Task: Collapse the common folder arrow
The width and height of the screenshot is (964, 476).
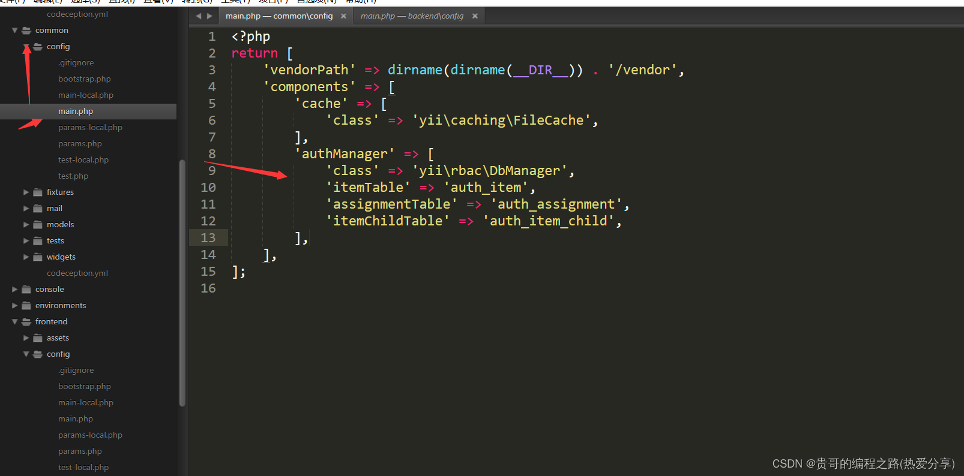Action: coord(14,31)
